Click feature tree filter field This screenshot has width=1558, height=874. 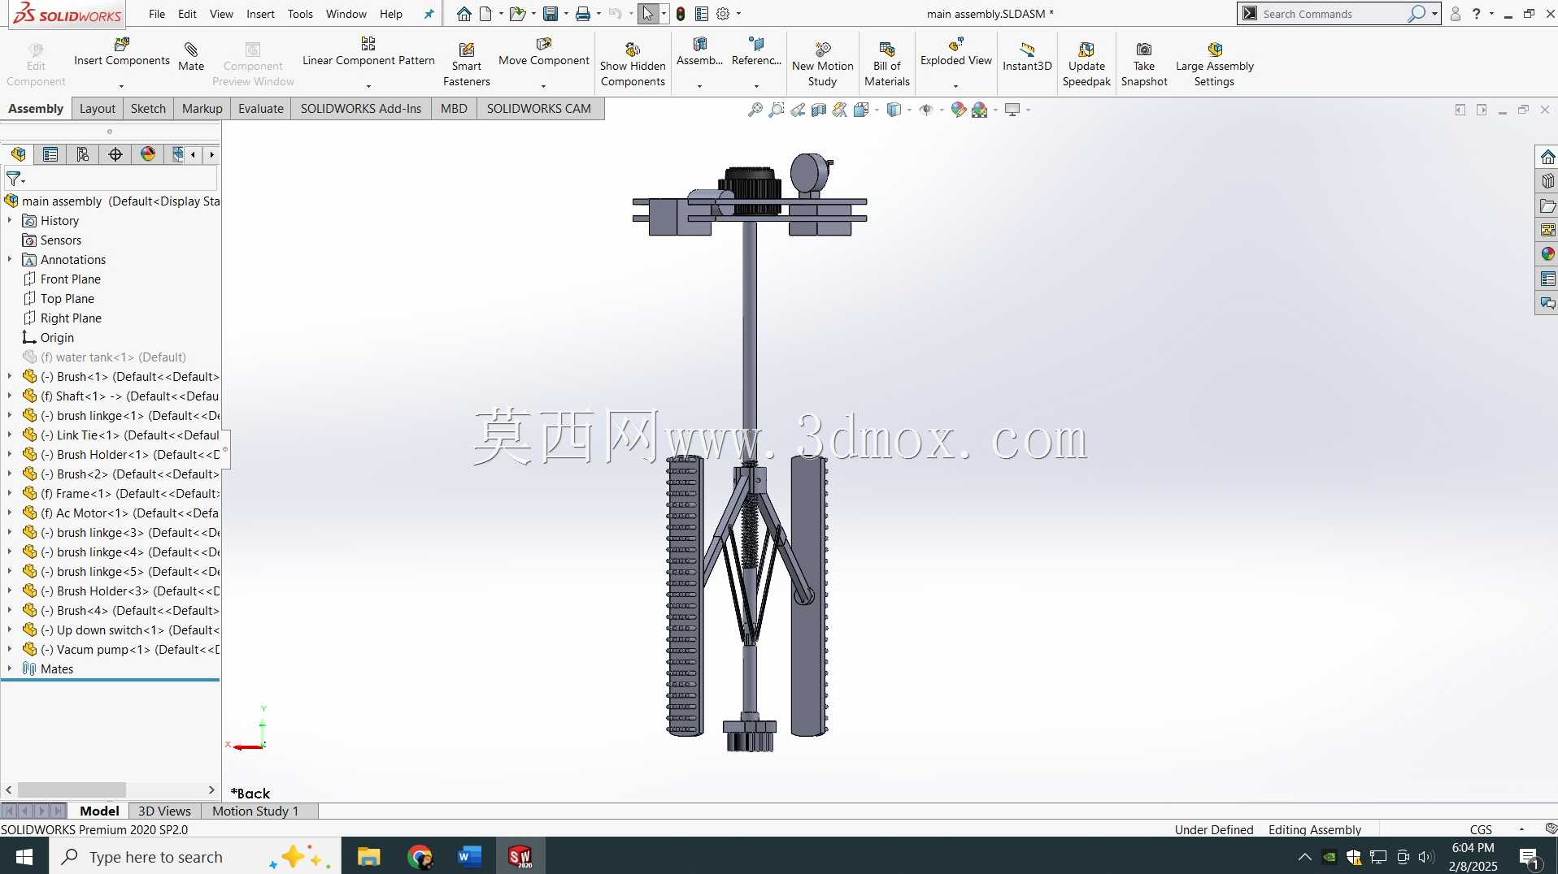111,179
